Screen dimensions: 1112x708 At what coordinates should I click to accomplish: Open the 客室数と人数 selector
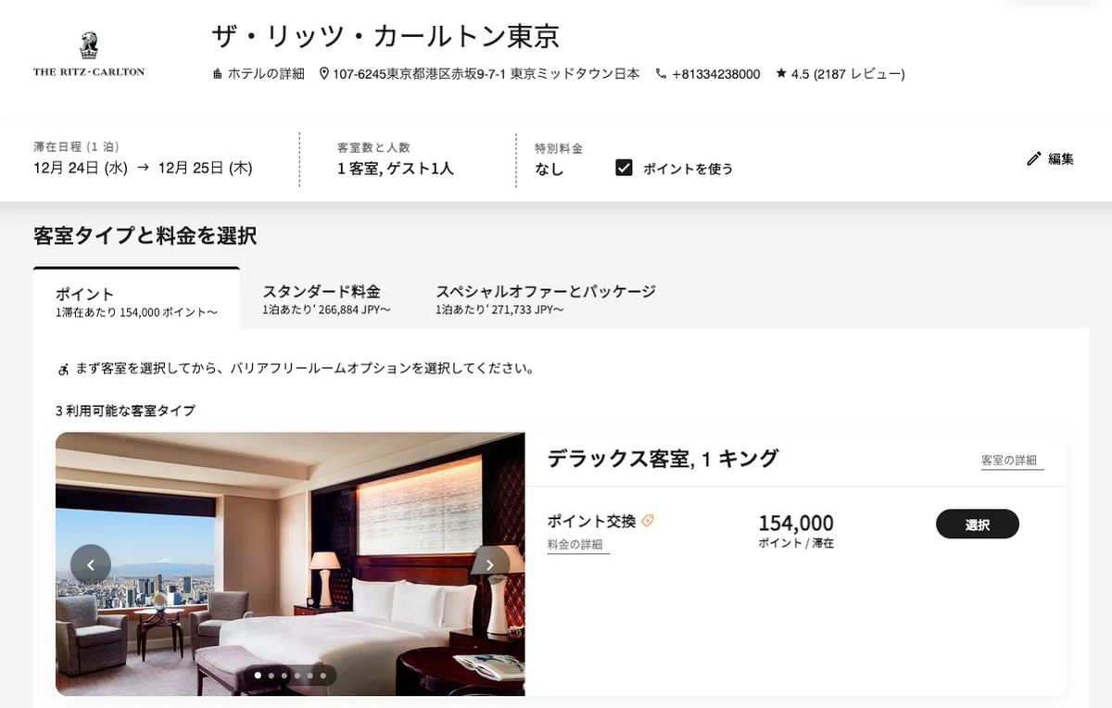pos(396,159)
